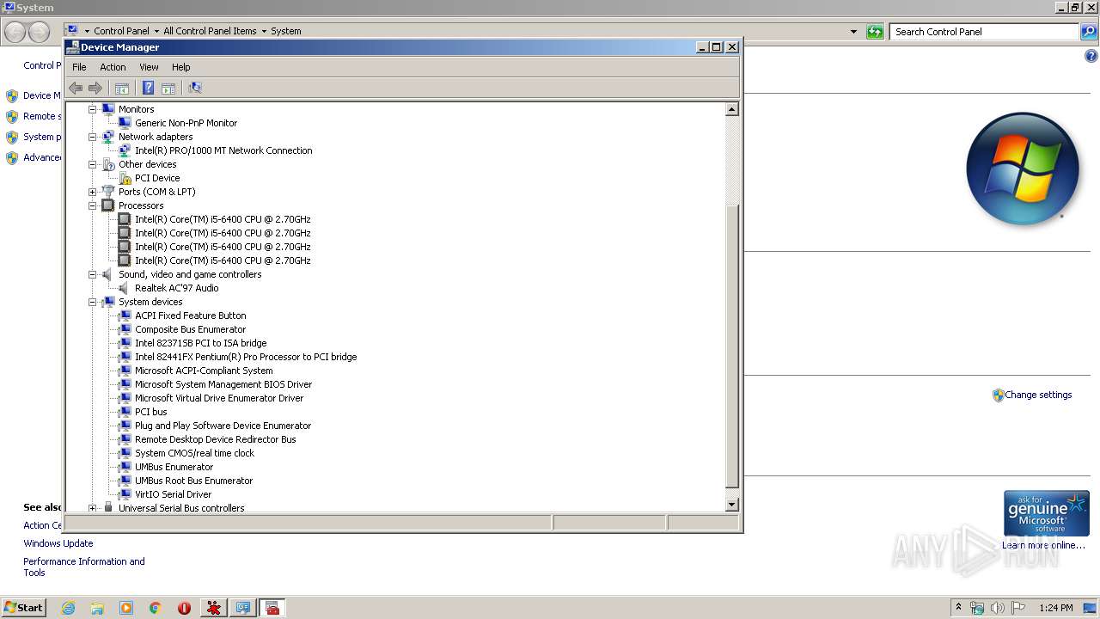Select UMBus Root Bus Enumerator item

coord(193,481)
